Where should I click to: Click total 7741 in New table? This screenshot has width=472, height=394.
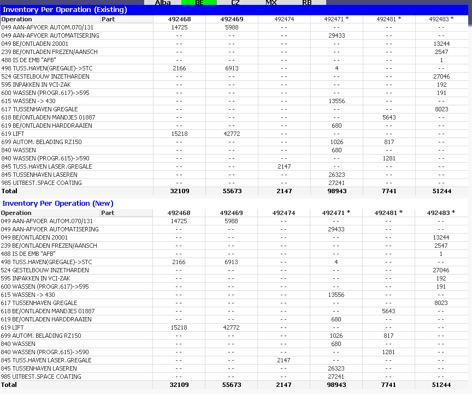point(388,385)
